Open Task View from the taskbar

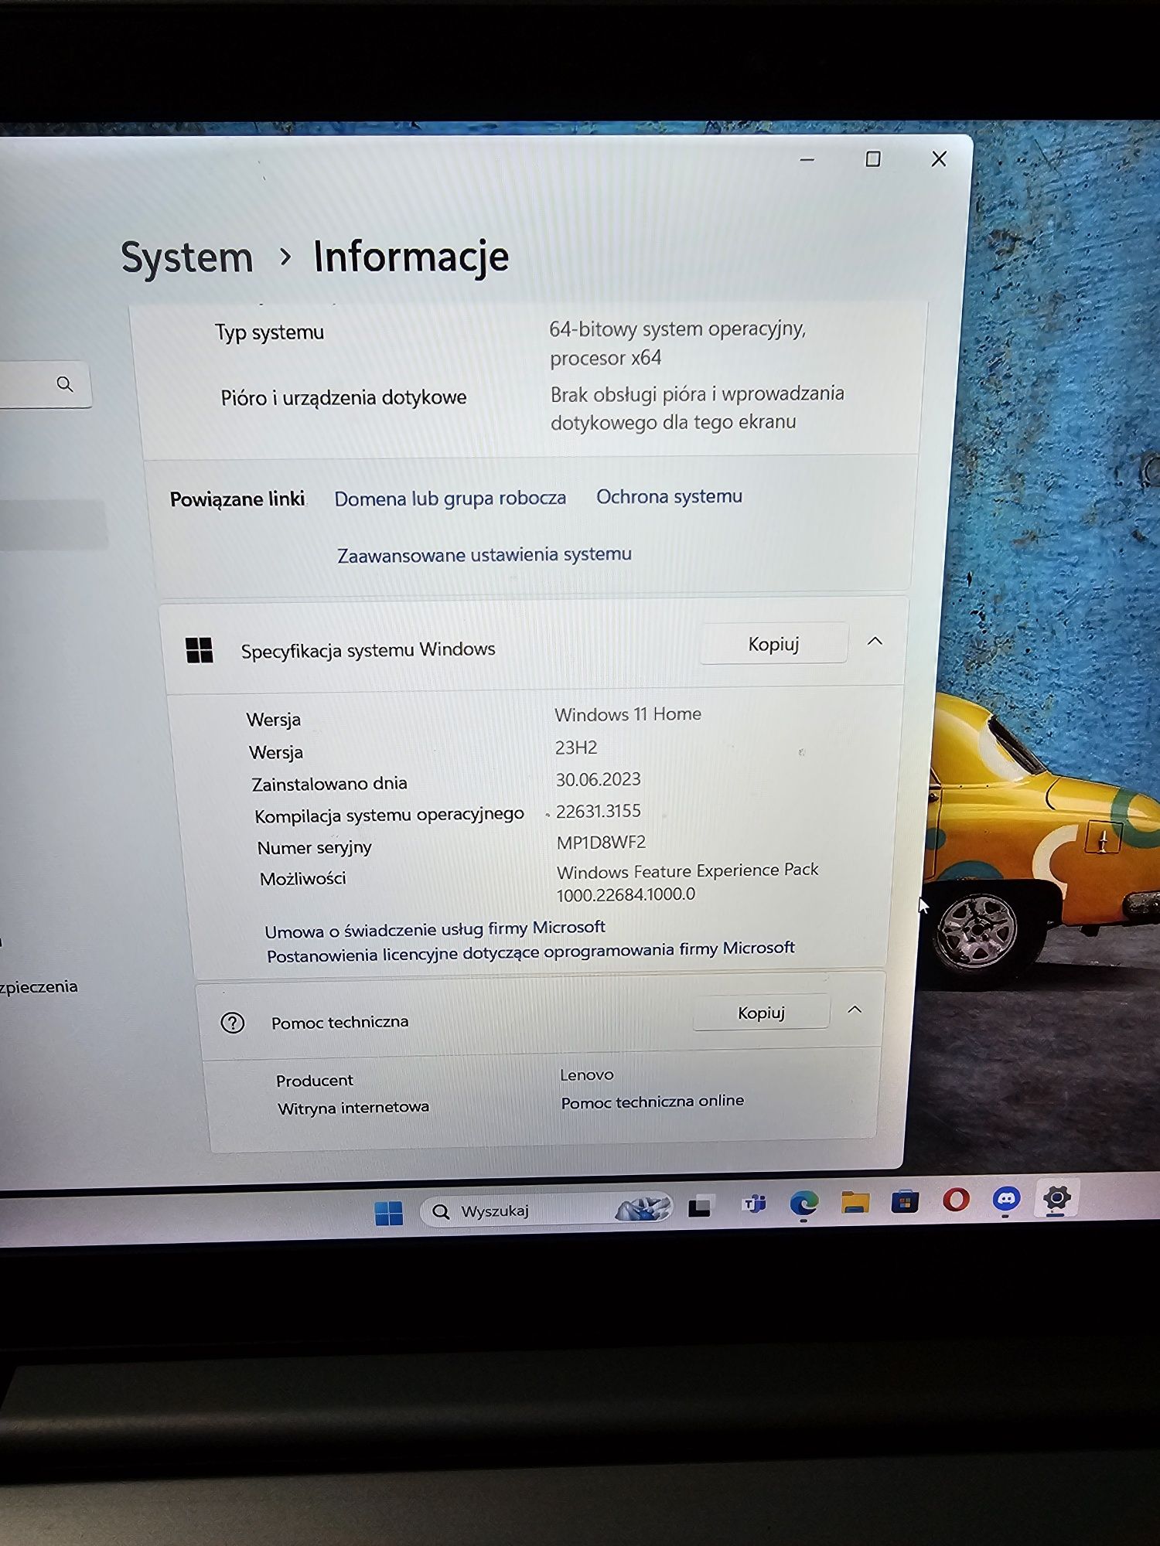coord(700,1207)
